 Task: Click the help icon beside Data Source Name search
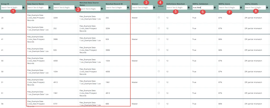coord(49,8)
